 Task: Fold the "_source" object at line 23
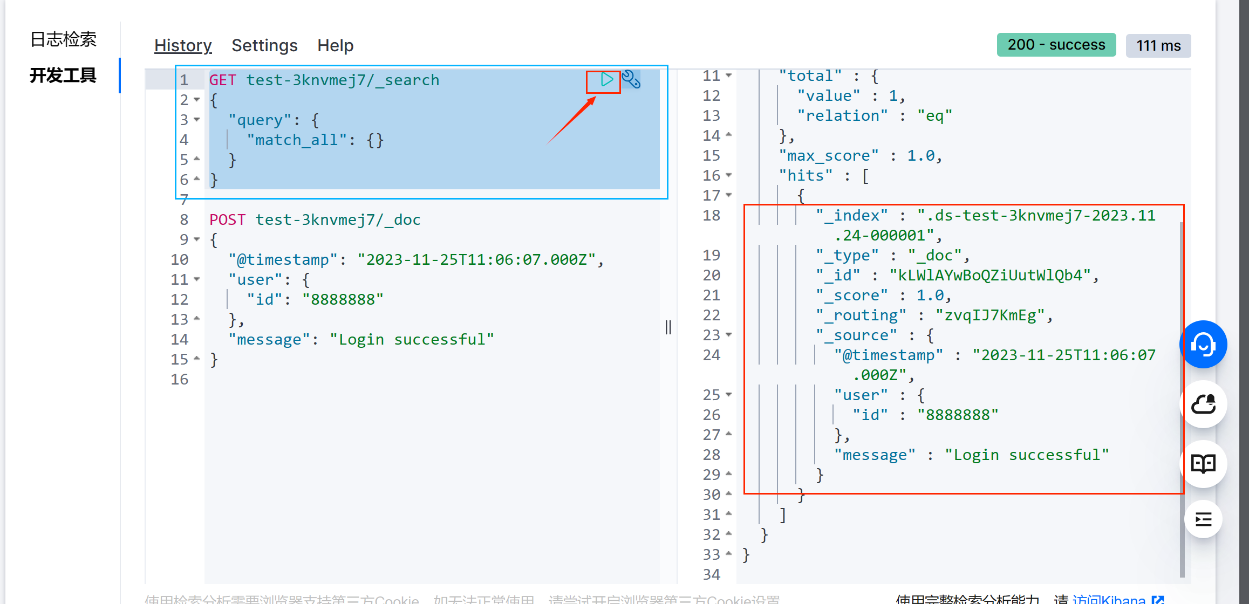[x=729, y=335]
